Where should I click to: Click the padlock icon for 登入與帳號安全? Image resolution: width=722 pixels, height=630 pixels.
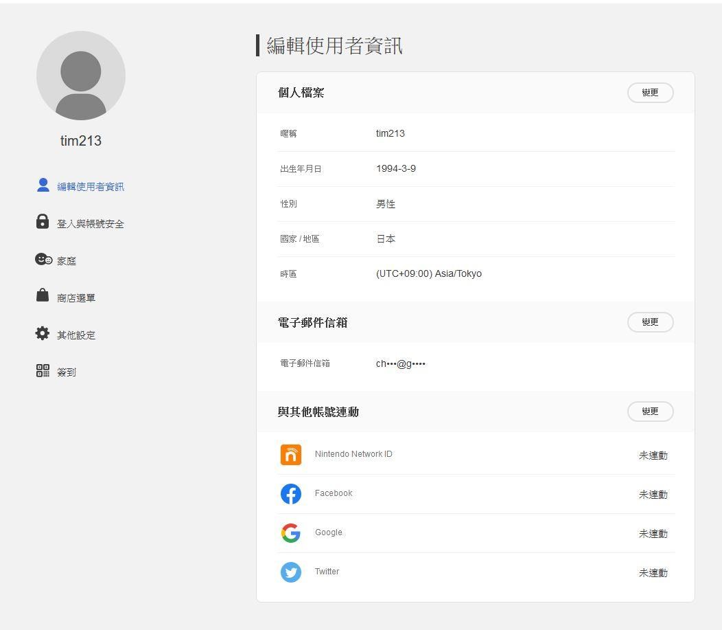[43, 221]
